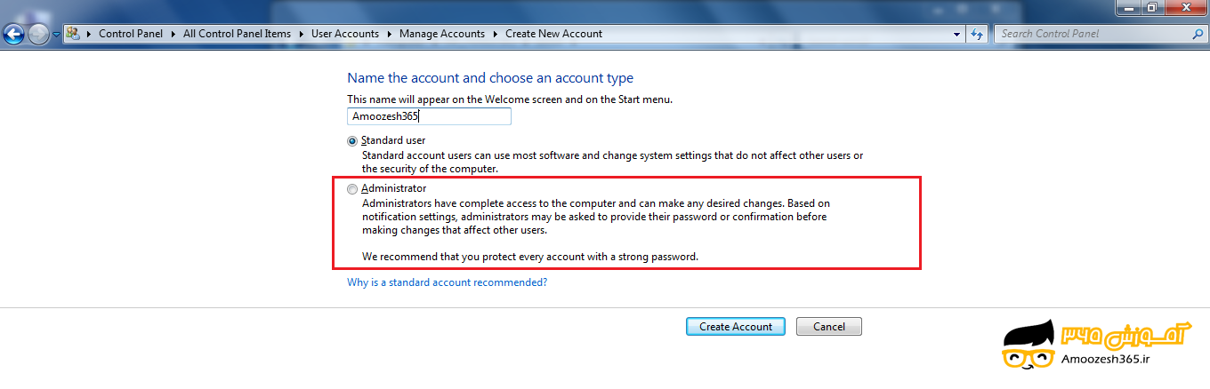
Task: Expand the arrow after User Accounts breadcrumb
Action: pyautogui.click(x=390, y=34)
